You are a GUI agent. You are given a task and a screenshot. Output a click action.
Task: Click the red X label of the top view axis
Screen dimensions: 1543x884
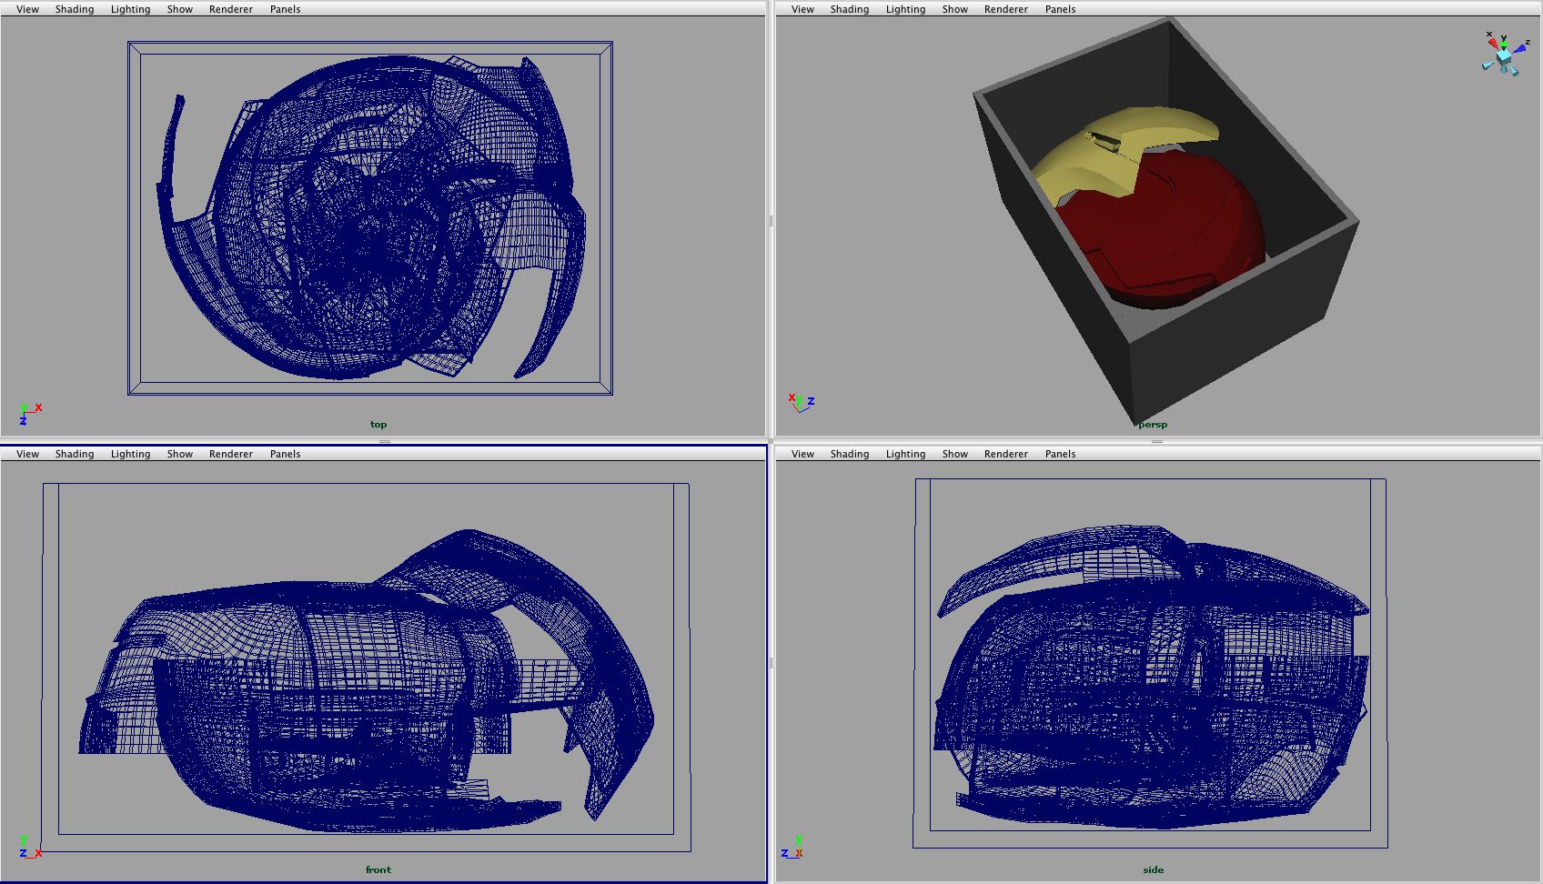[38, 407]
